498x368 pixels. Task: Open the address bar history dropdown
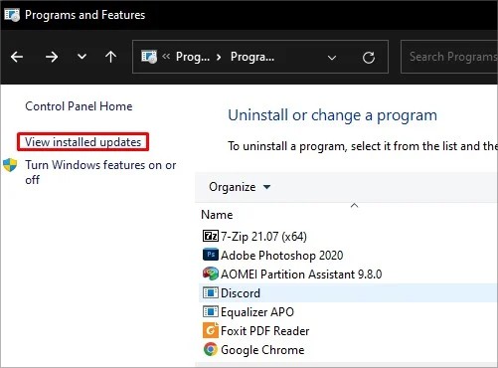coord(332,58)
